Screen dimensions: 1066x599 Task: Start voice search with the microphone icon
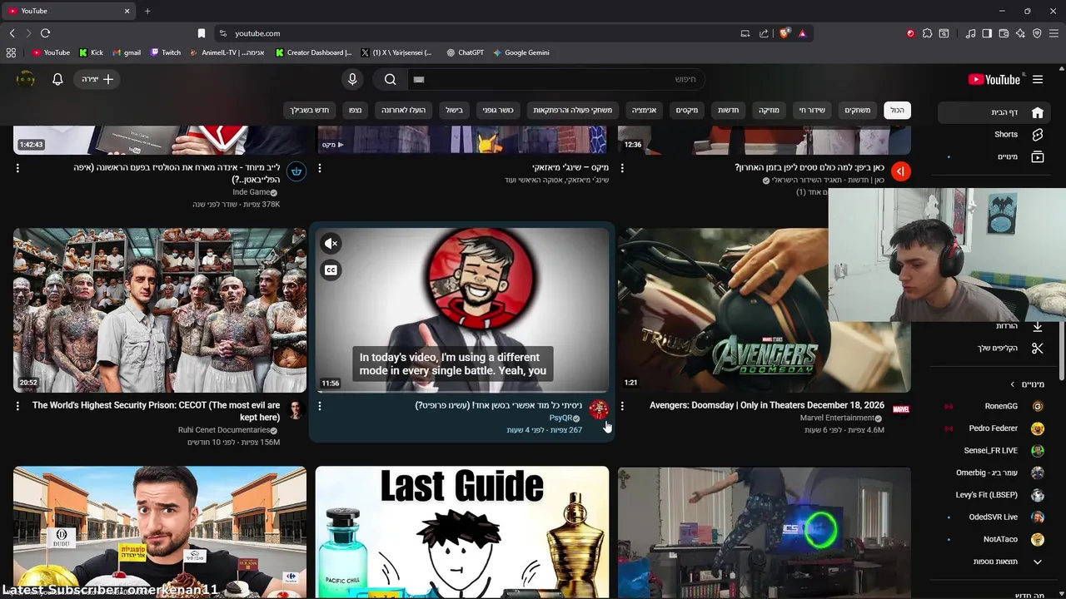(352, 79)
